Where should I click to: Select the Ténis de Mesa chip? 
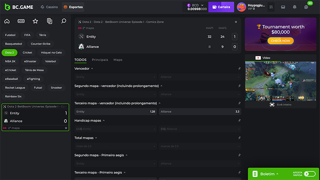(x=34, y=70)
